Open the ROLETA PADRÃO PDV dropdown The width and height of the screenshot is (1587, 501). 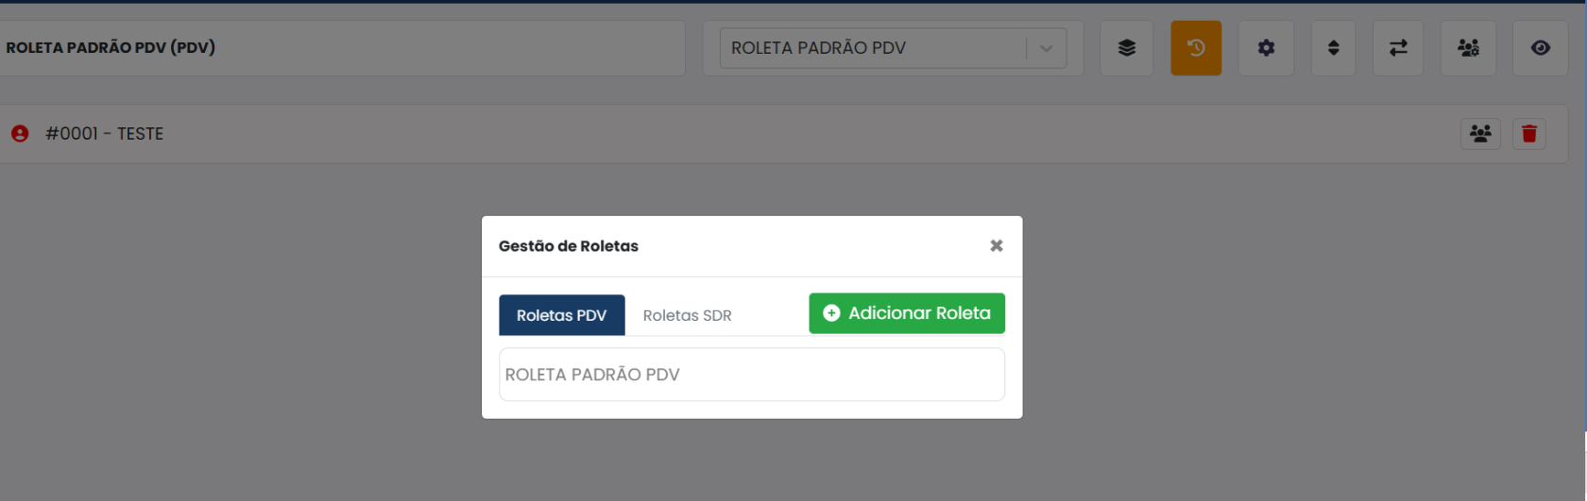point(893,48)
